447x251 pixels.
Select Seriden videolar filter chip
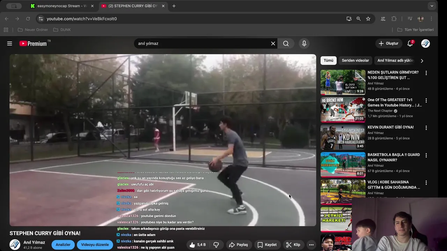355,61
